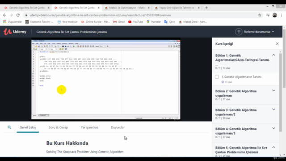Open İlerleme durumunuz dropdown
The height and width of the screenshot is (161, 286).
point(259,32)
